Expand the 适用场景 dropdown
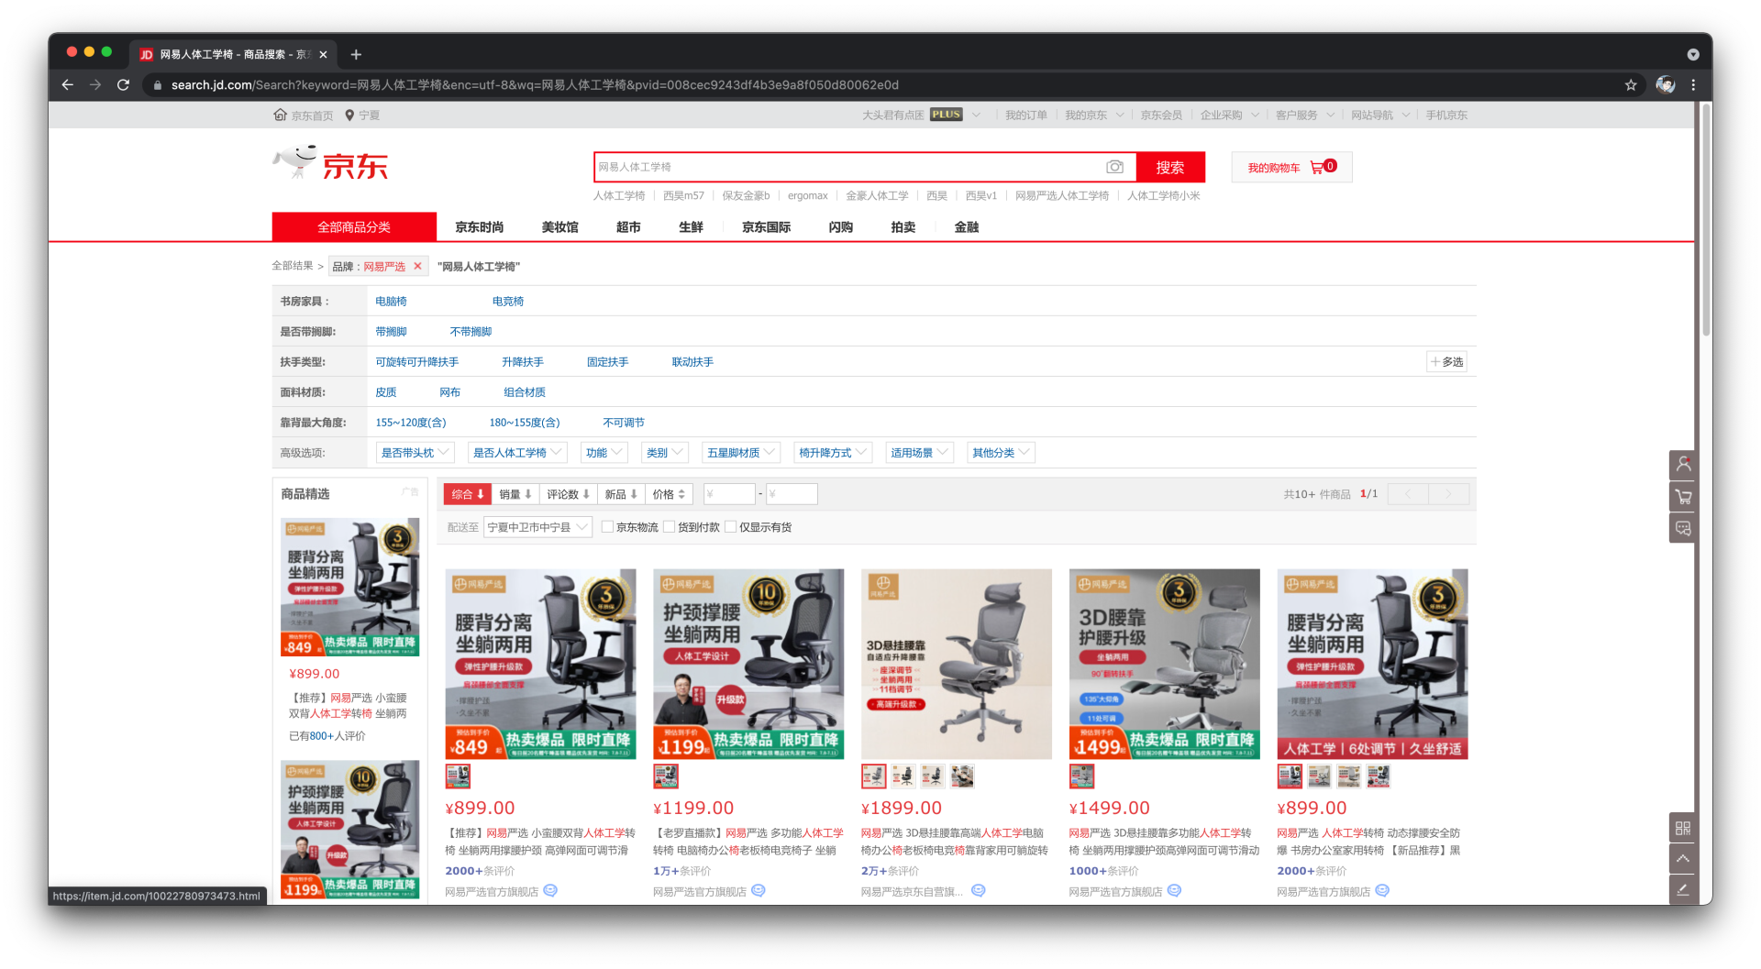1761x969 pixels. coord(920,452)
